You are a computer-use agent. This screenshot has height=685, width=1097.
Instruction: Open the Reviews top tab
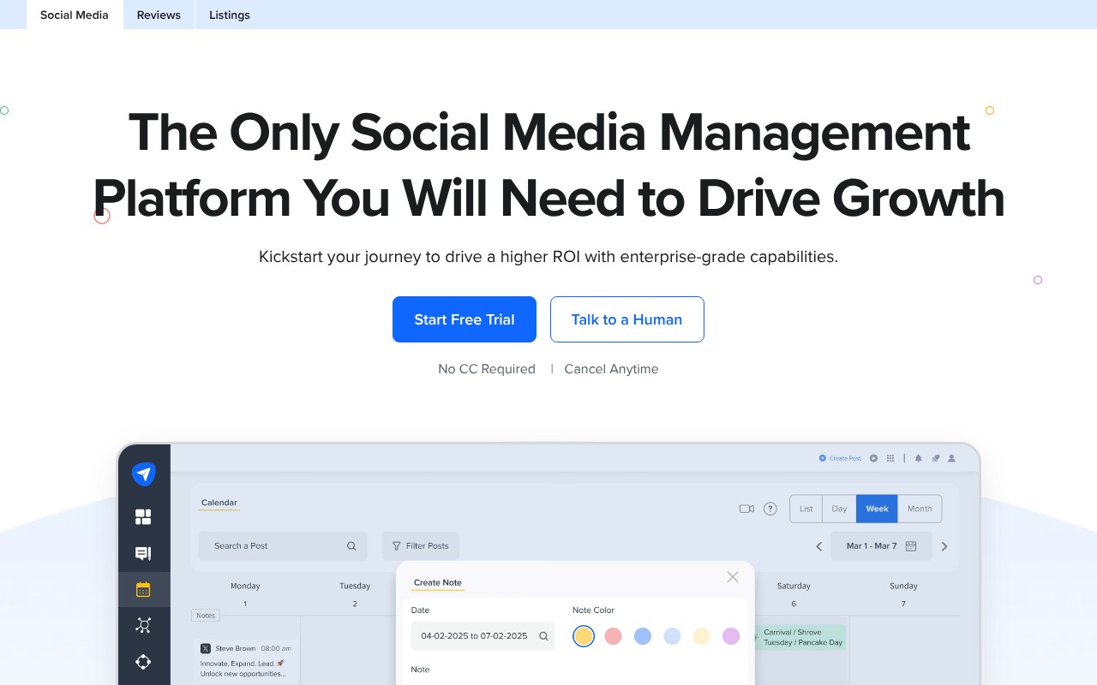(x=159, y=15)
